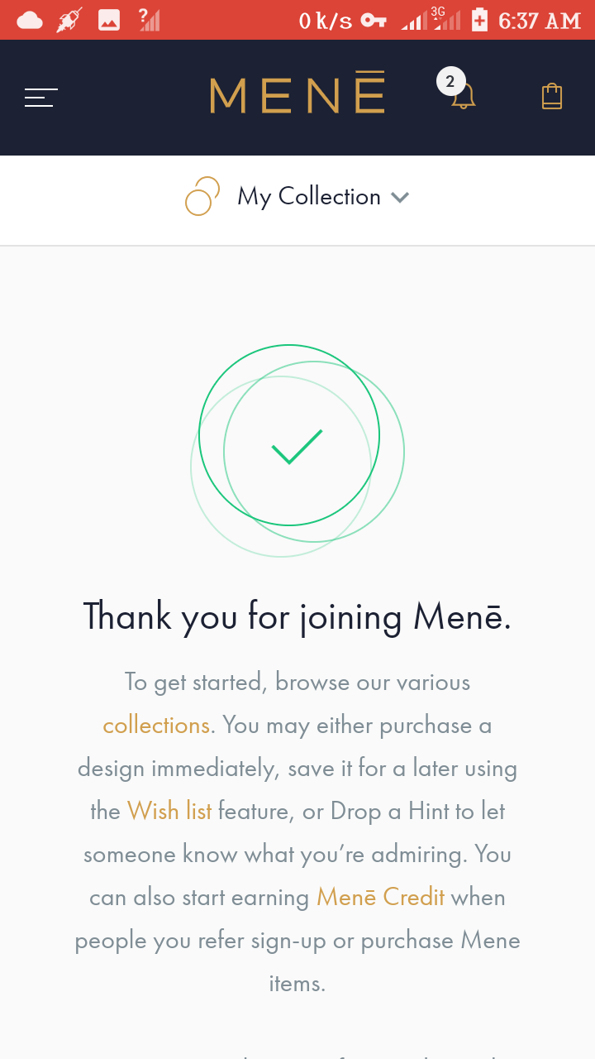Screen dimensions: 595x1059
Task: Open the My Collection menu label
Action: pyautogui.click(x=309, y=197)
